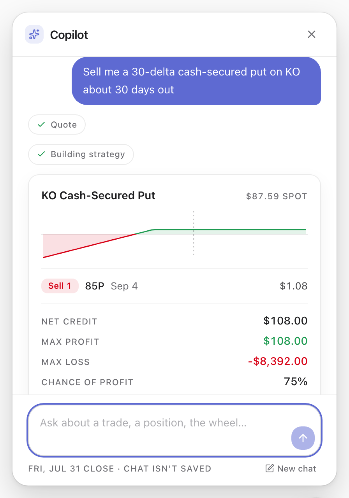Click the Sep 4 expiration text
The image size is (349, 498).
[x=124, y=286]
